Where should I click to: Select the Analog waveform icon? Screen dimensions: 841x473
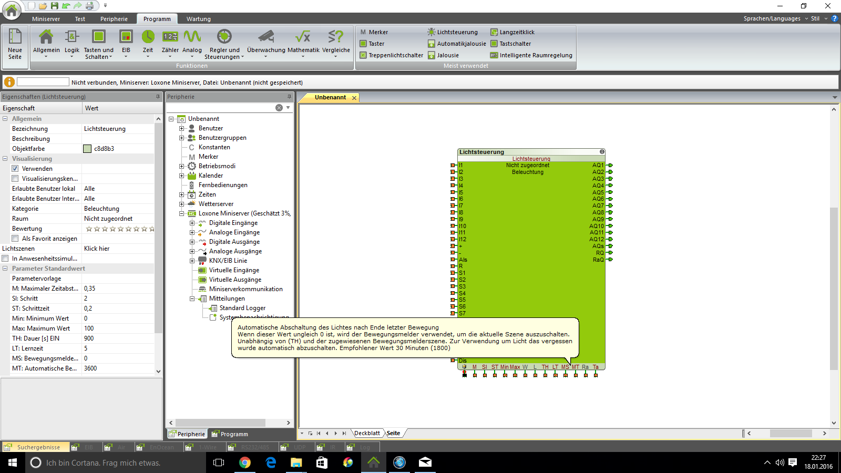(x=192, y=38)
